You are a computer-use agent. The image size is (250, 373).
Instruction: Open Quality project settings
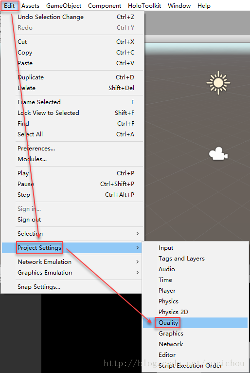[195, 322]
